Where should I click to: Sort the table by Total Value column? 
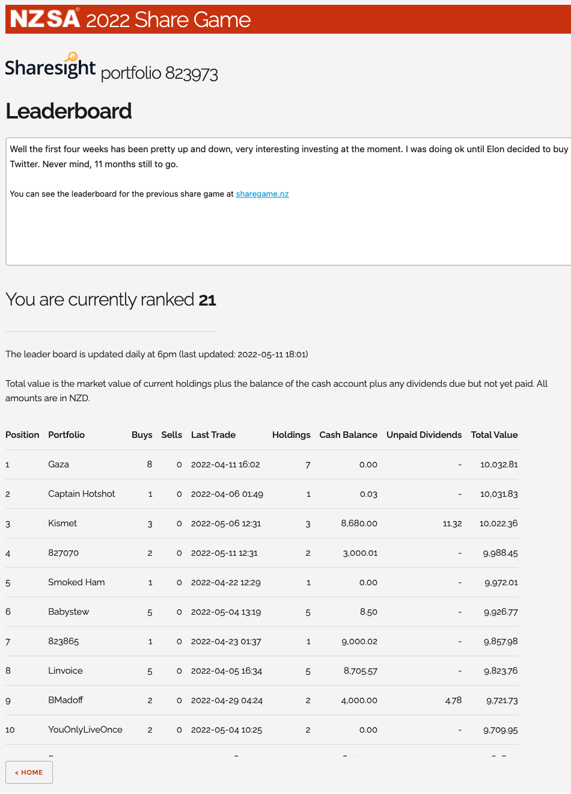pyautogui.click(x=494, y=435)
